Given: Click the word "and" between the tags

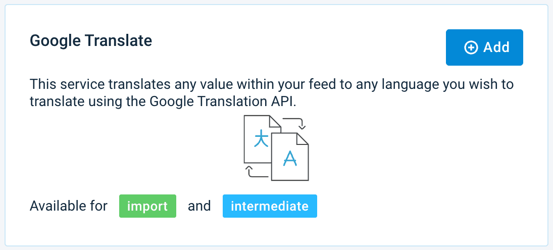Looking at the screenshot, I should point(199,206).
